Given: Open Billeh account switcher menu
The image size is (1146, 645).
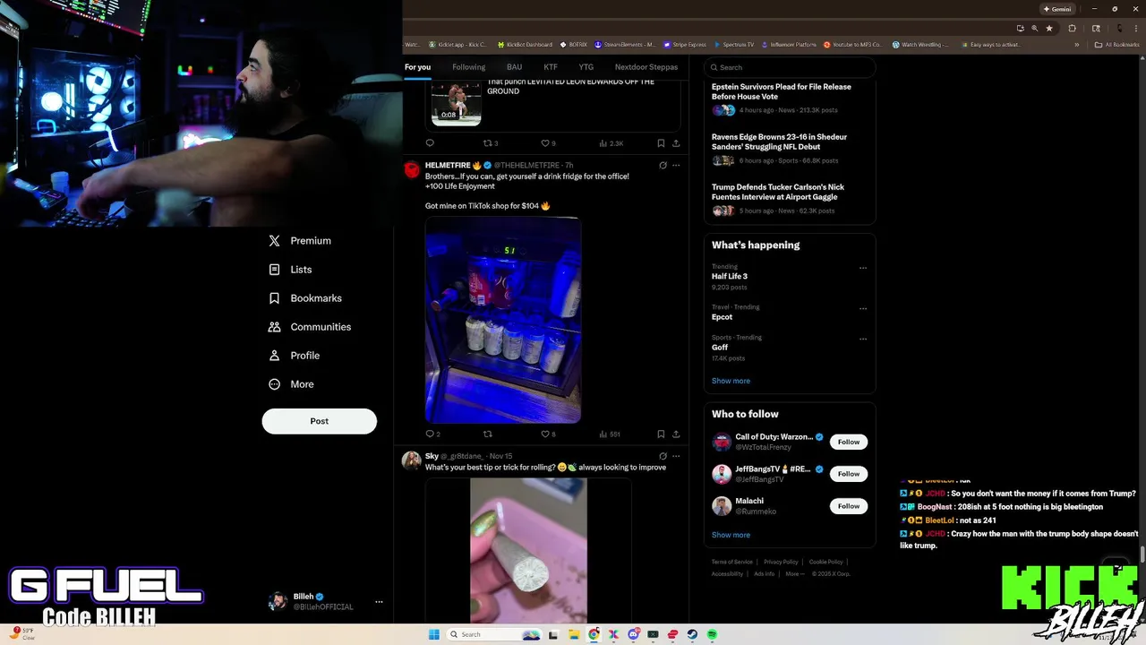Looking at the screenshot, I should point(379,602).
